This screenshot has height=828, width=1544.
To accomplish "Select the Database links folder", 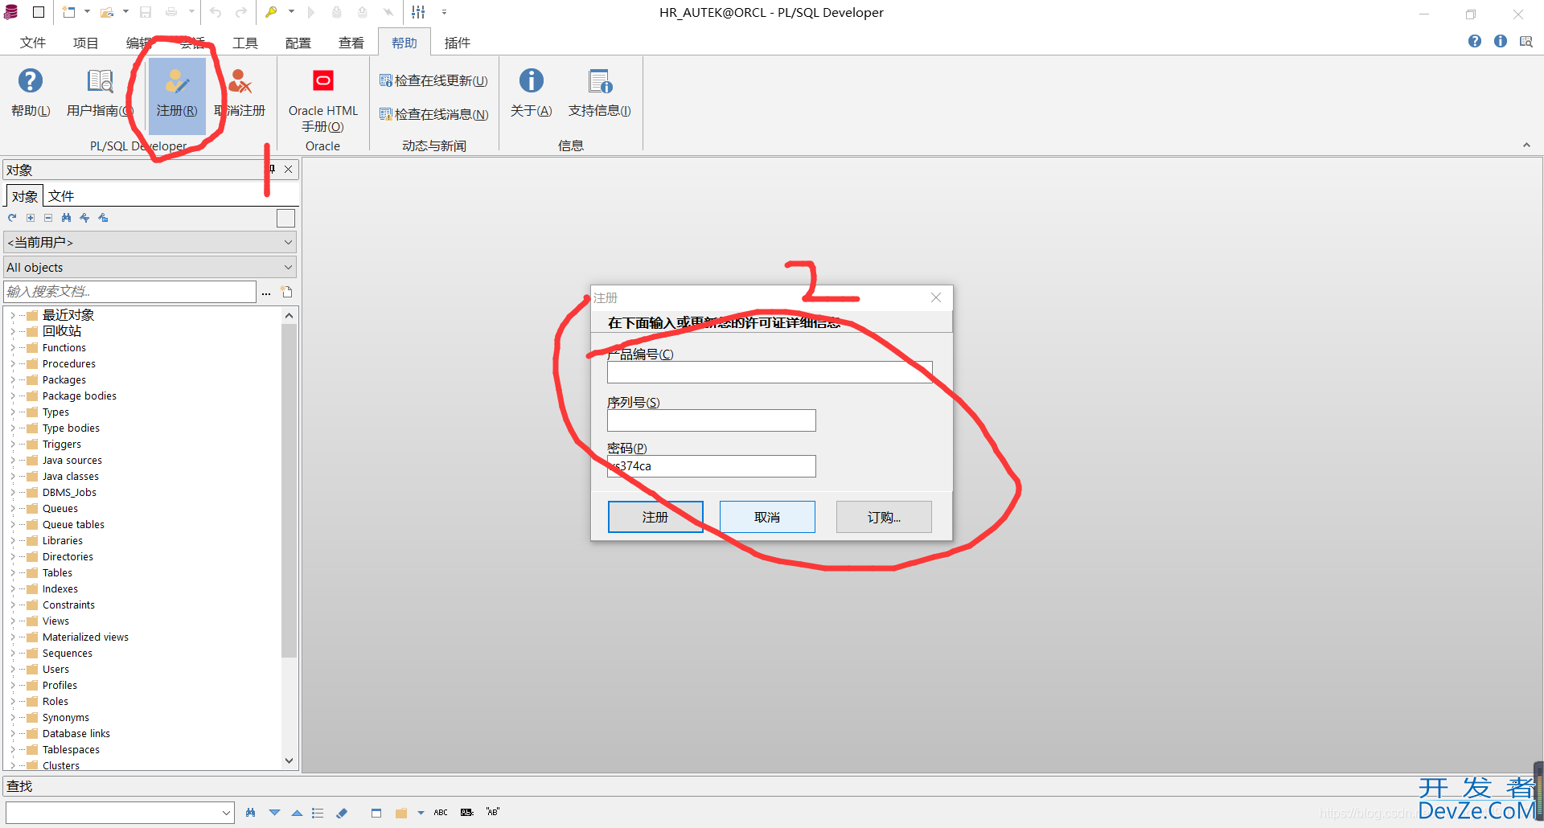I will click(76, 733).
